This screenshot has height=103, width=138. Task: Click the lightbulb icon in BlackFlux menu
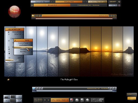click(x=9, y=54)
